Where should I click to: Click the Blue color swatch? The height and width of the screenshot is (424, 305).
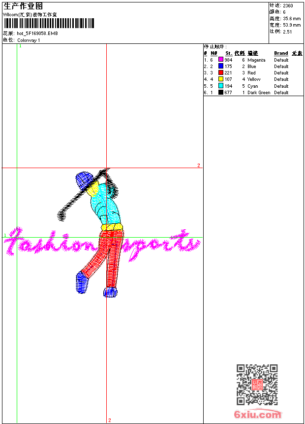tap(221, 66)
